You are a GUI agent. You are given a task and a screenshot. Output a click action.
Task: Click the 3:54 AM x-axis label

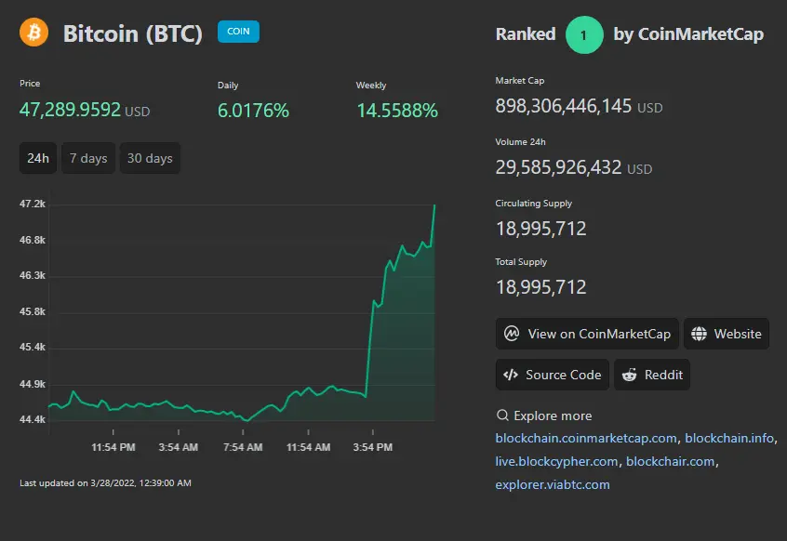coord(179,447)
